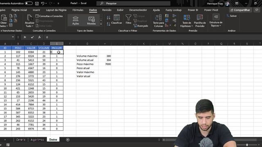This screenshot has height=147, width=262.
Task: Select cell with VALOR 8715
Action: click(31, 109)
